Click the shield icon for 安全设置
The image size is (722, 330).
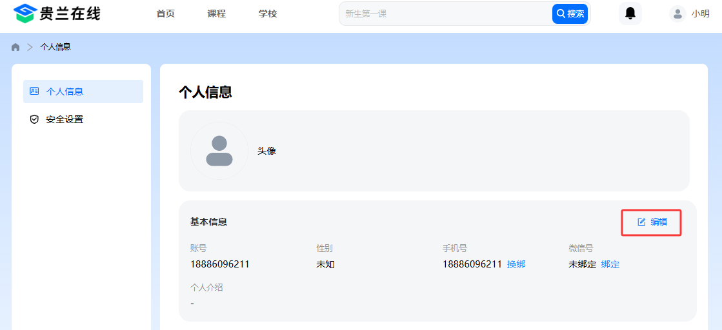(34, 119)
